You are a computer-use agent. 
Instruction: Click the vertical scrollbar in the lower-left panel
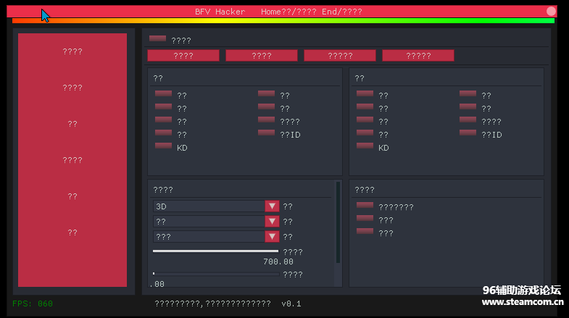pos(338,223)
